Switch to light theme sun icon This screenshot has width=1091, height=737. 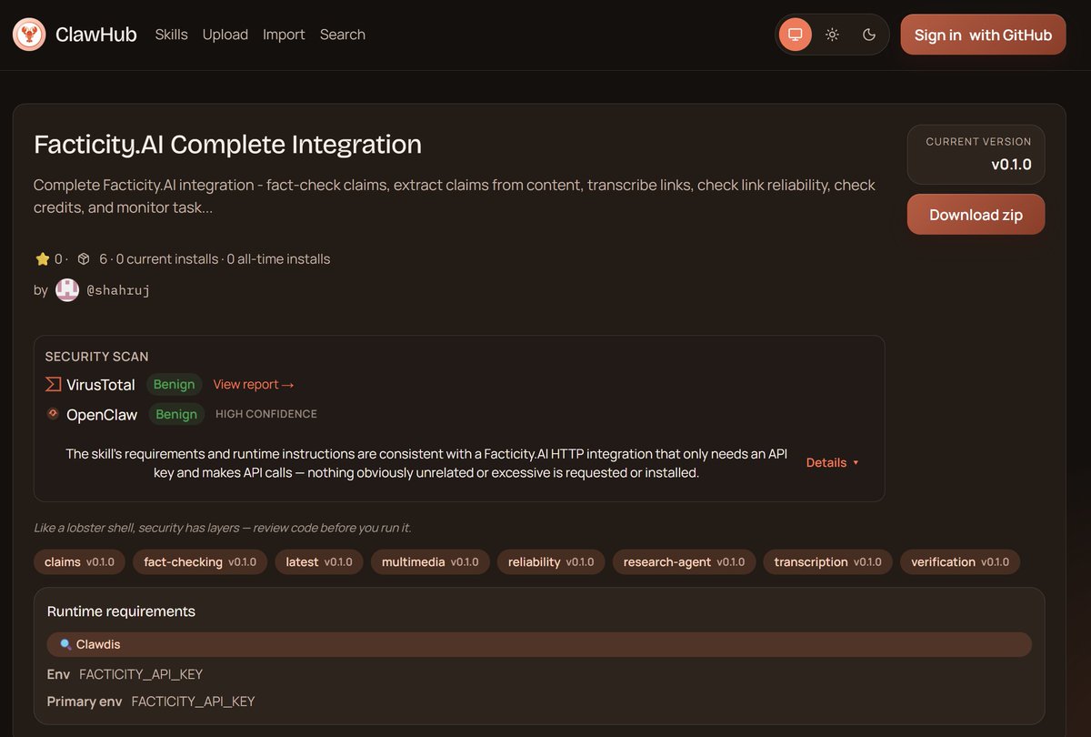tap(832, 35)
